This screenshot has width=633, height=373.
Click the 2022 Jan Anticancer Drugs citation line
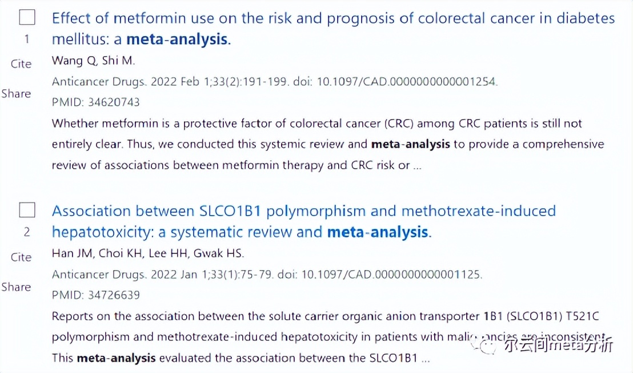click(x=267, y=275)
